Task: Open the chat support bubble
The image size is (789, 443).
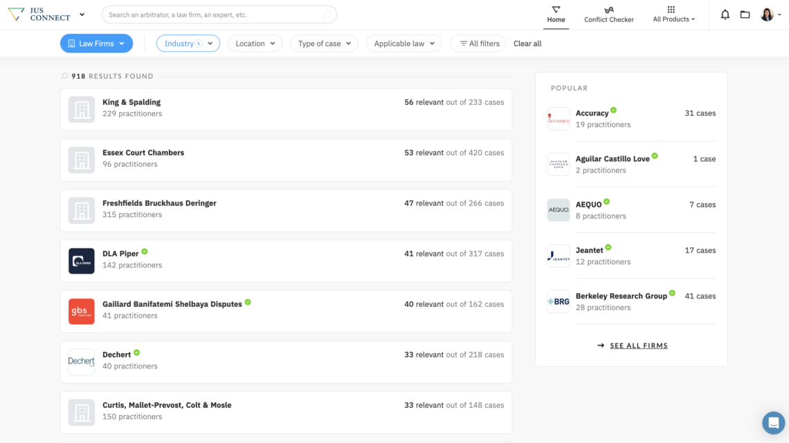Action: pyautogui.click(x=773, y=423)
